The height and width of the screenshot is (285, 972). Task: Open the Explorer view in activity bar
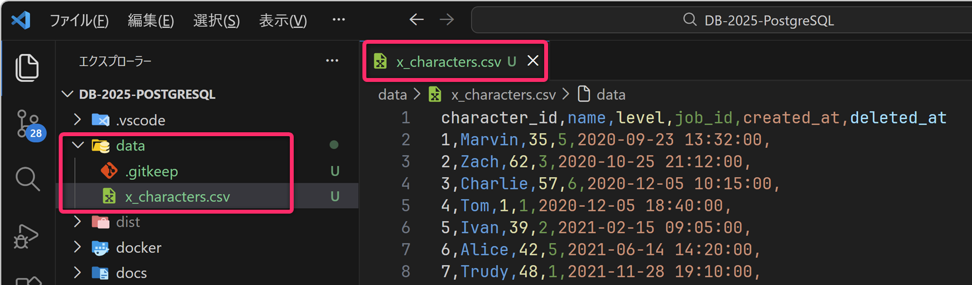click(27, 68)
